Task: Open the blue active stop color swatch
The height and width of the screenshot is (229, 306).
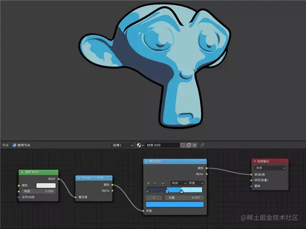Action: (x=175, y=204)
